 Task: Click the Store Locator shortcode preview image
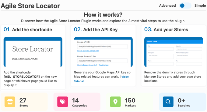click(33, 52)
